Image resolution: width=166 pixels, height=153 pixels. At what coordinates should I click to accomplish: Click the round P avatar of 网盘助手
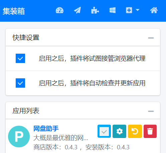[x=19, y=136]
